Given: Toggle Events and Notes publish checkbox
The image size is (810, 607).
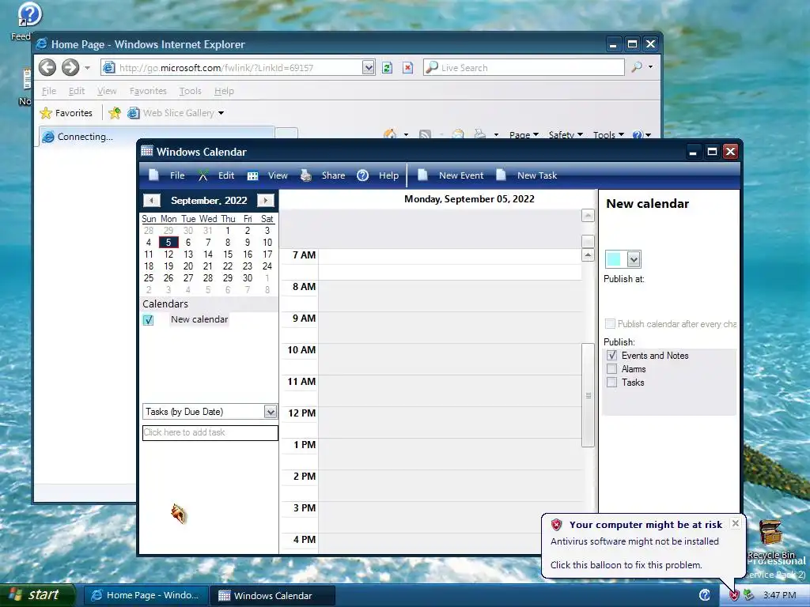Looking at the screenshot, I should tap(611, 355).
